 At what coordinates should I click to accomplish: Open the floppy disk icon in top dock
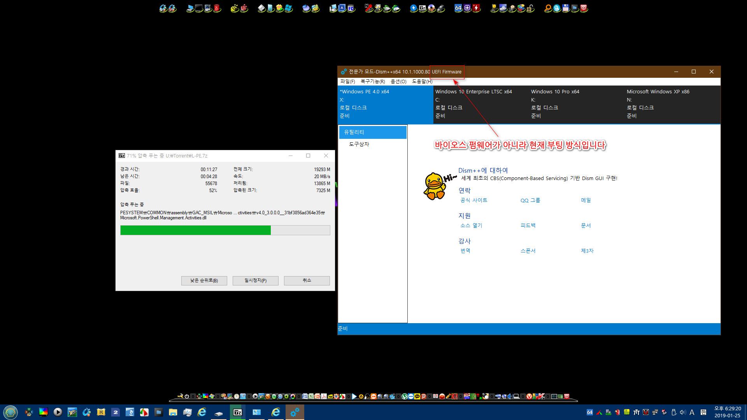[x=566, y=8]
